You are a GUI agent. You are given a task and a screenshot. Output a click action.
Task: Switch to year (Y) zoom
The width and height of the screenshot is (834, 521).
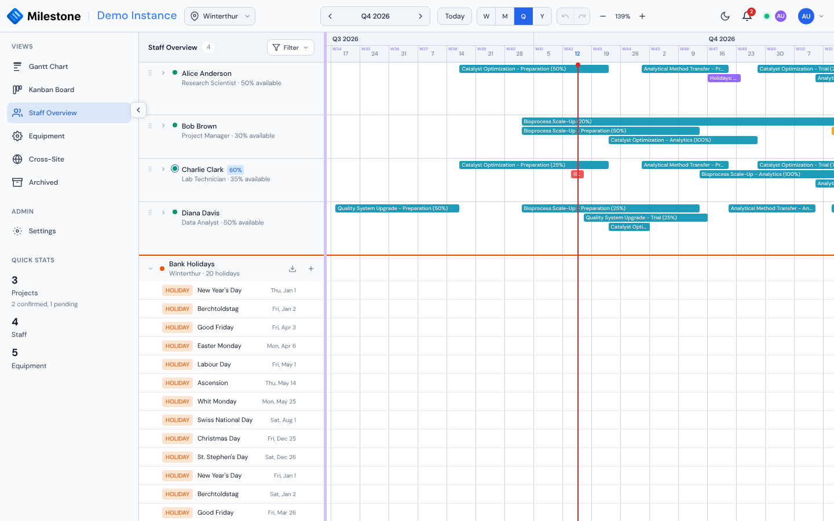click(542, 16)
